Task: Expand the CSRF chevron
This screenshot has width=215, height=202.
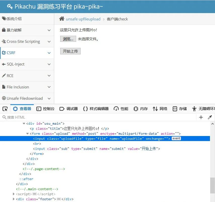Action: click(49, 53)
